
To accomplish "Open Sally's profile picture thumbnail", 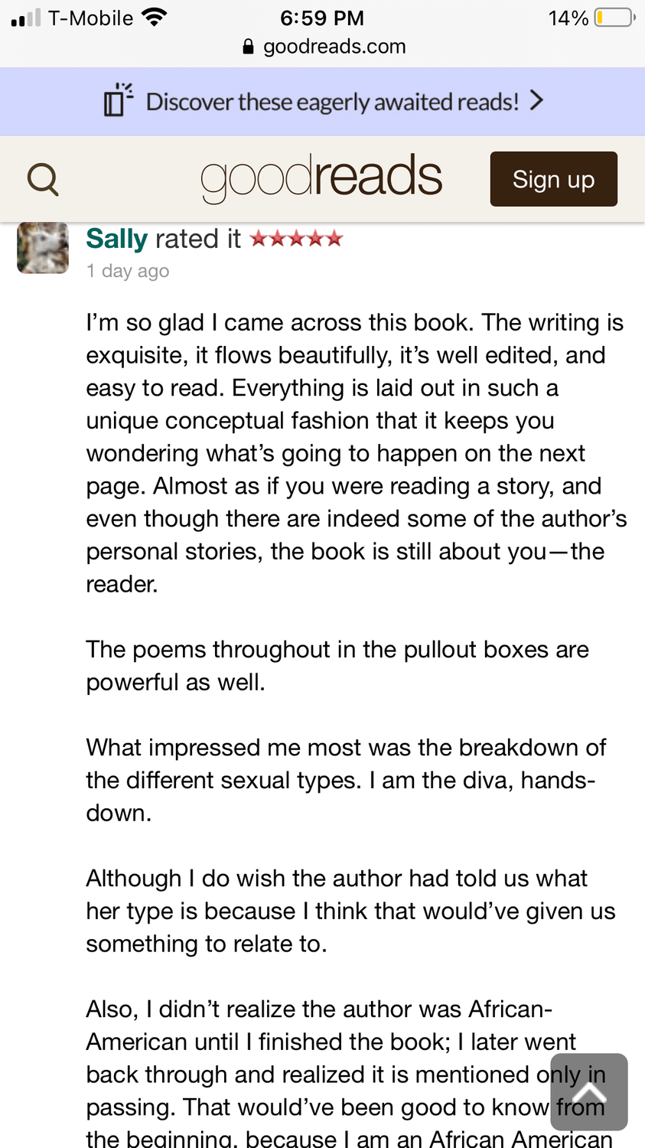I will 43,248.
